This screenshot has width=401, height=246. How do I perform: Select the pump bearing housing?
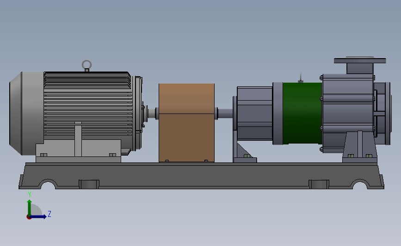tap(254, 113)
